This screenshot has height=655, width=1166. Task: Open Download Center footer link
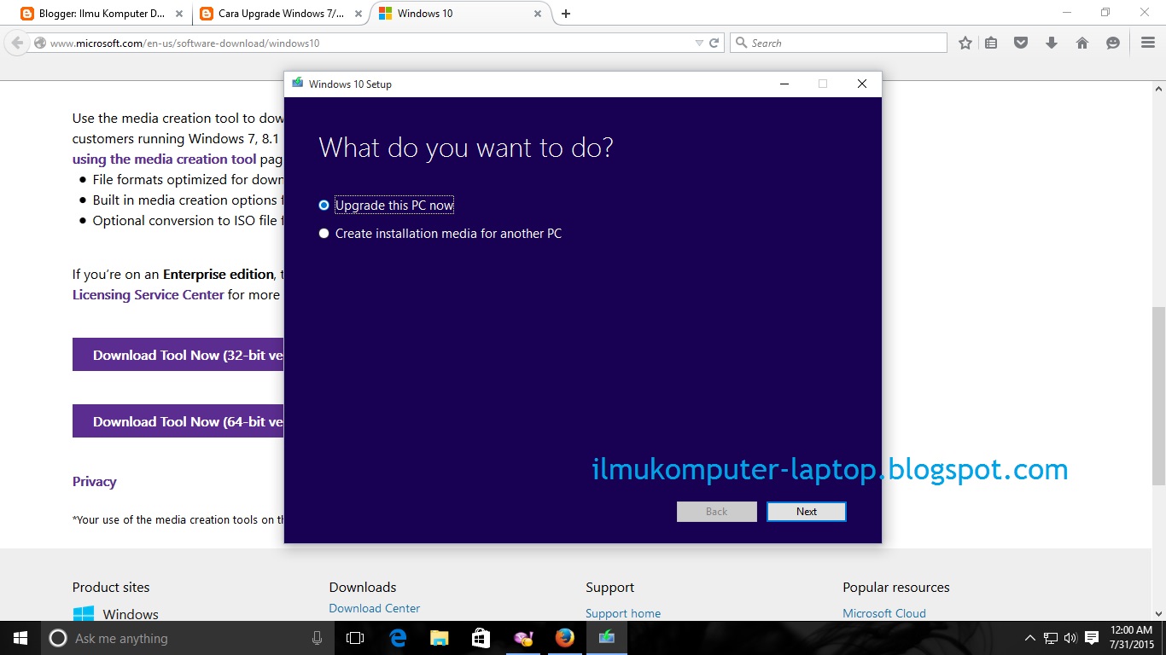375,608
